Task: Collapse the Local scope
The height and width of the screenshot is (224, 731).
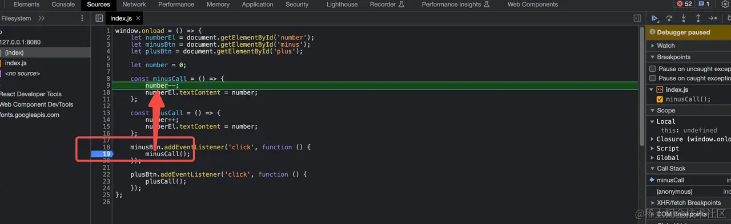Action: click(x=652, y=121)
